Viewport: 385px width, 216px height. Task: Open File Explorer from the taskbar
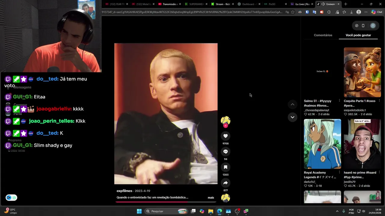(x=211, y=211)
